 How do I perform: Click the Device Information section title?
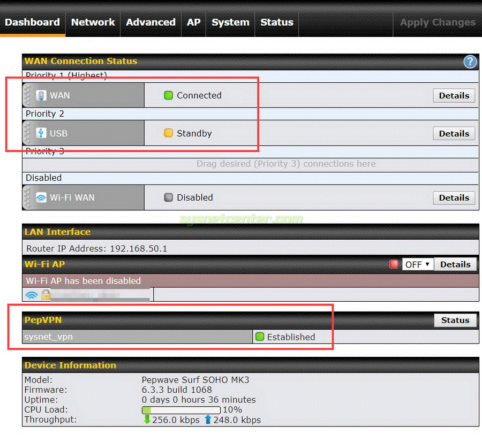(x=70, y=365)
